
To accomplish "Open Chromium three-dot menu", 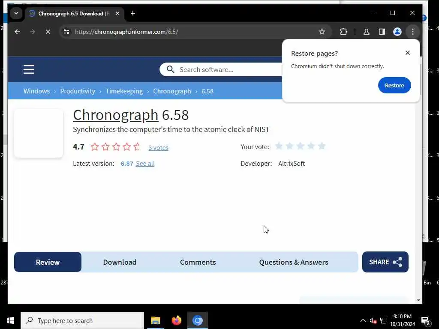I will coord(413,32).
